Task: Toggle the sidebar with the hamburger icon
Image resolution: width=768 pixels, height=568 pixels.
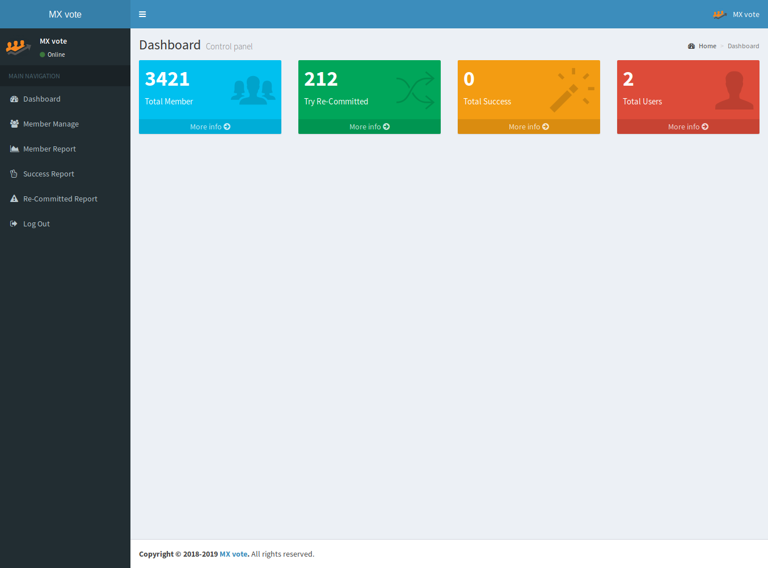Action: (x=142, y=14)
